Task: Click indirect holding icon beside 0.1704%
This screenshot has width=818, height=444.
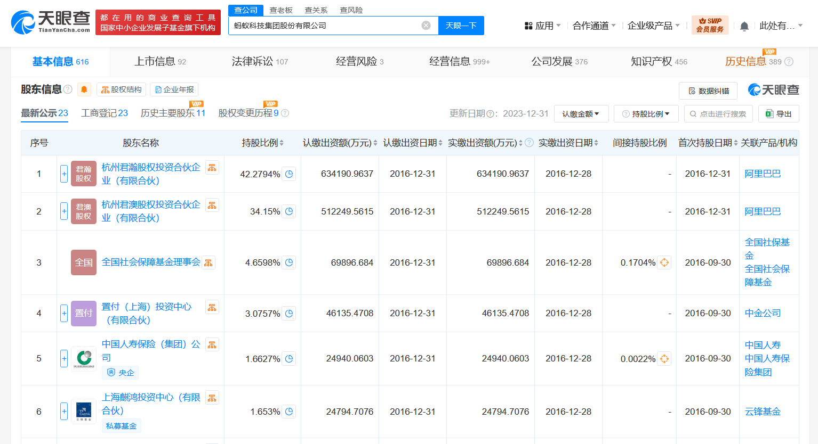Action: pos(664,262)
